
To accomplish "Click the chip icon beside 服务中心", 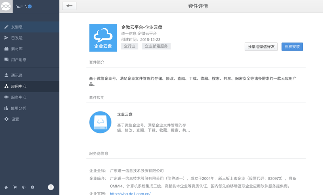I will click(6, 97).
